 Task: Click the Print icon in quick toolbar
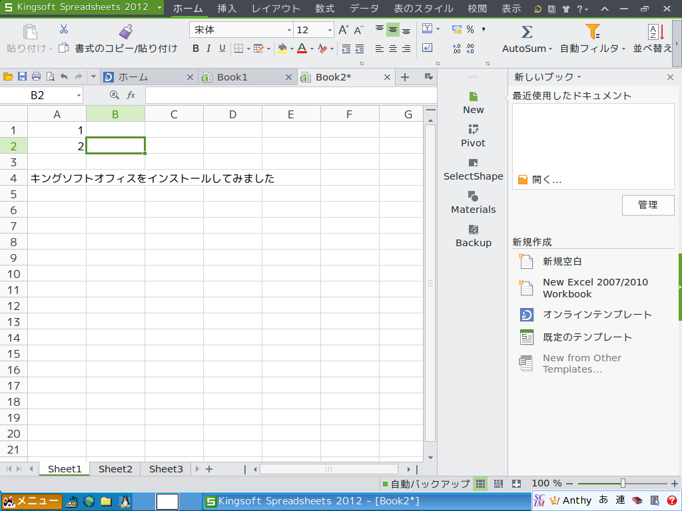click(x=37, y=77)
